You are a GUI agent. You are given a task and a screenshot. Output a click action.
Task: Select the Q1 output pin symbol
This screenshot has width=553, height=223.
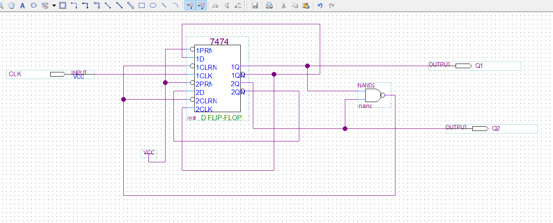pos(463,66)
